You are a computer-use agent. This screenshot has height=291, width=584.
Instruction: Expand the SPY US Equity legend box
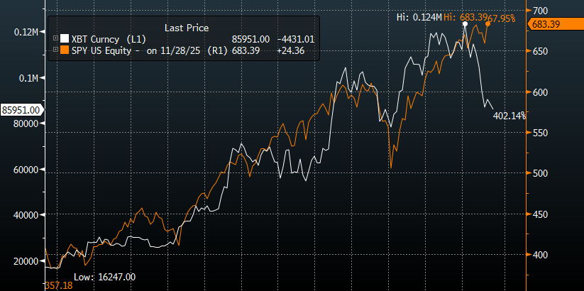coord(56,50)
